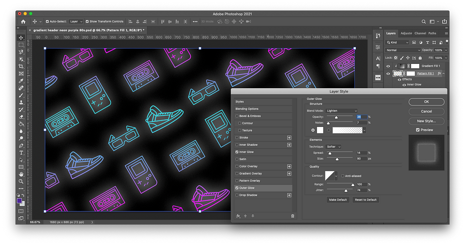The width and height of the screenshot is (465, 245).
Task: Filter layers by type layers icon
Action: (x=427, y=42)
